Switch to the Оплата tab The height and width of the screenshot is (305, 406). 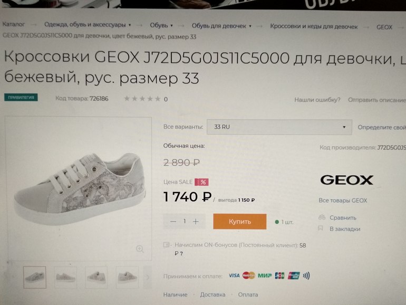(x=248, y=294)
